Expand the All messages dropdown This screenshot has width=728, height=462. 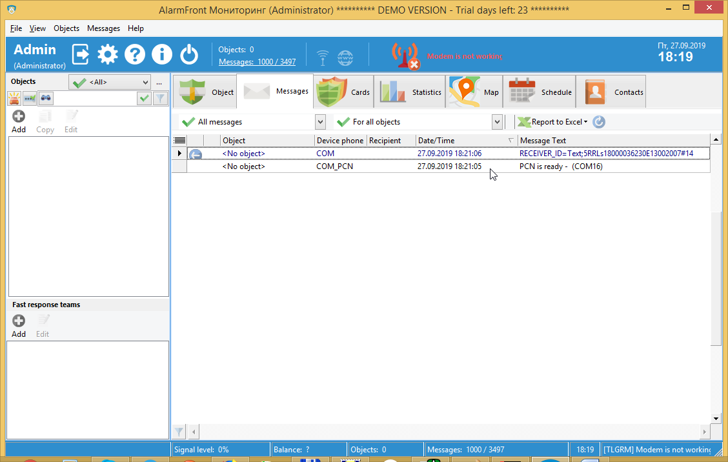tap(320, 122)
